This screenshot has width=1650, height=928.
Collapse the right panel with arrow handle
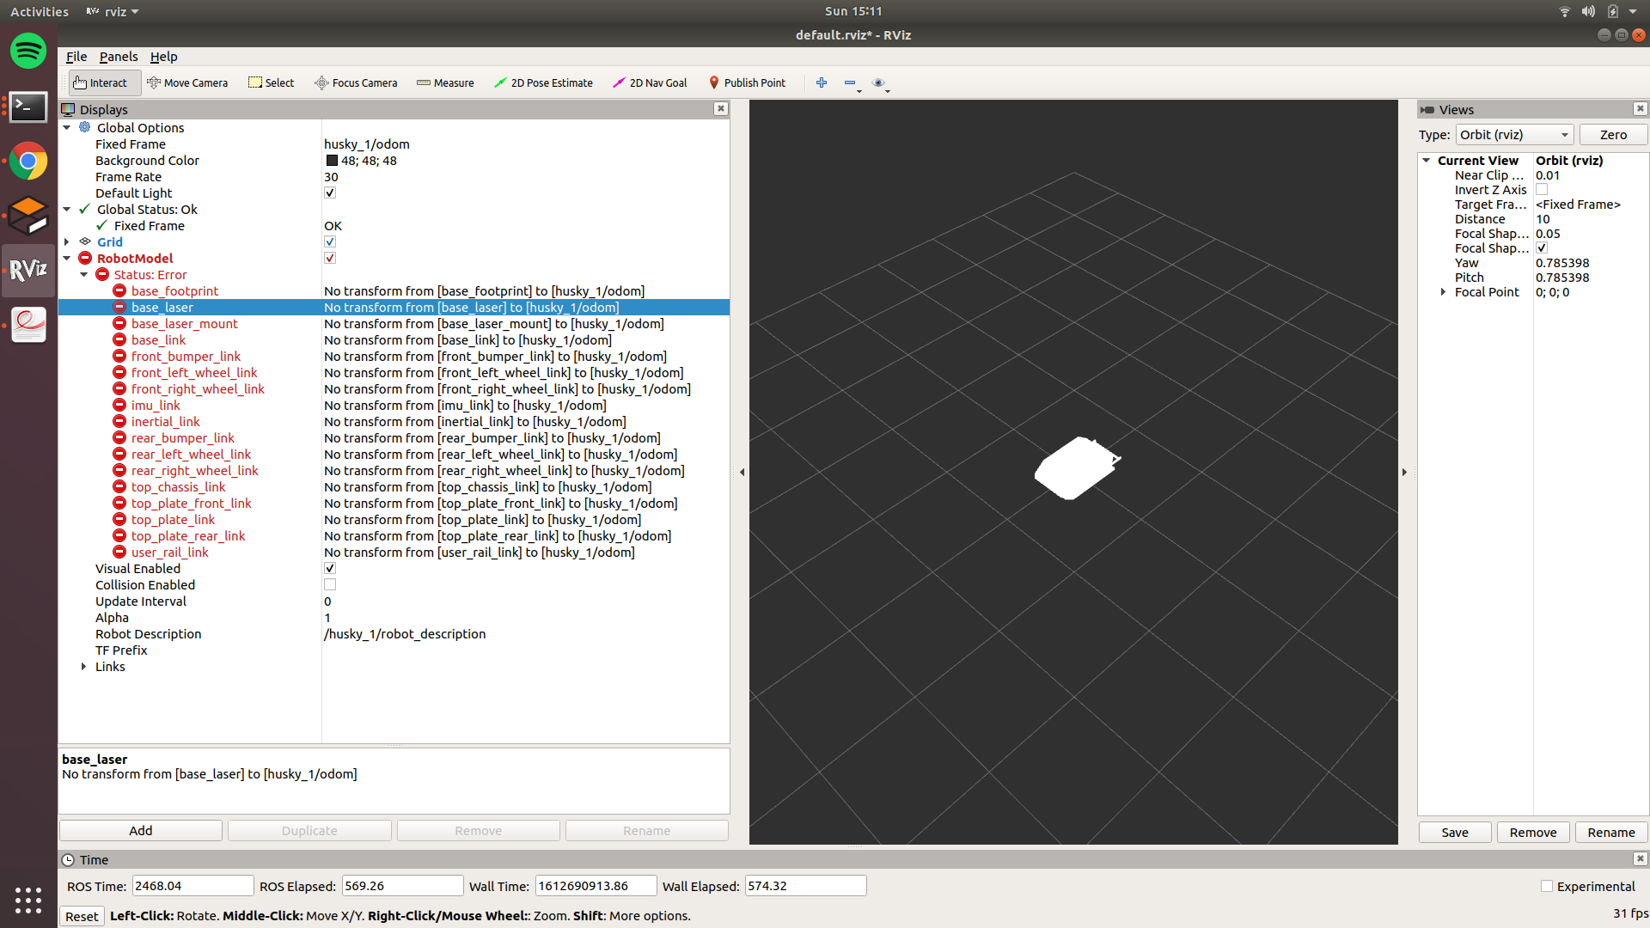[x=1404, y=472]
